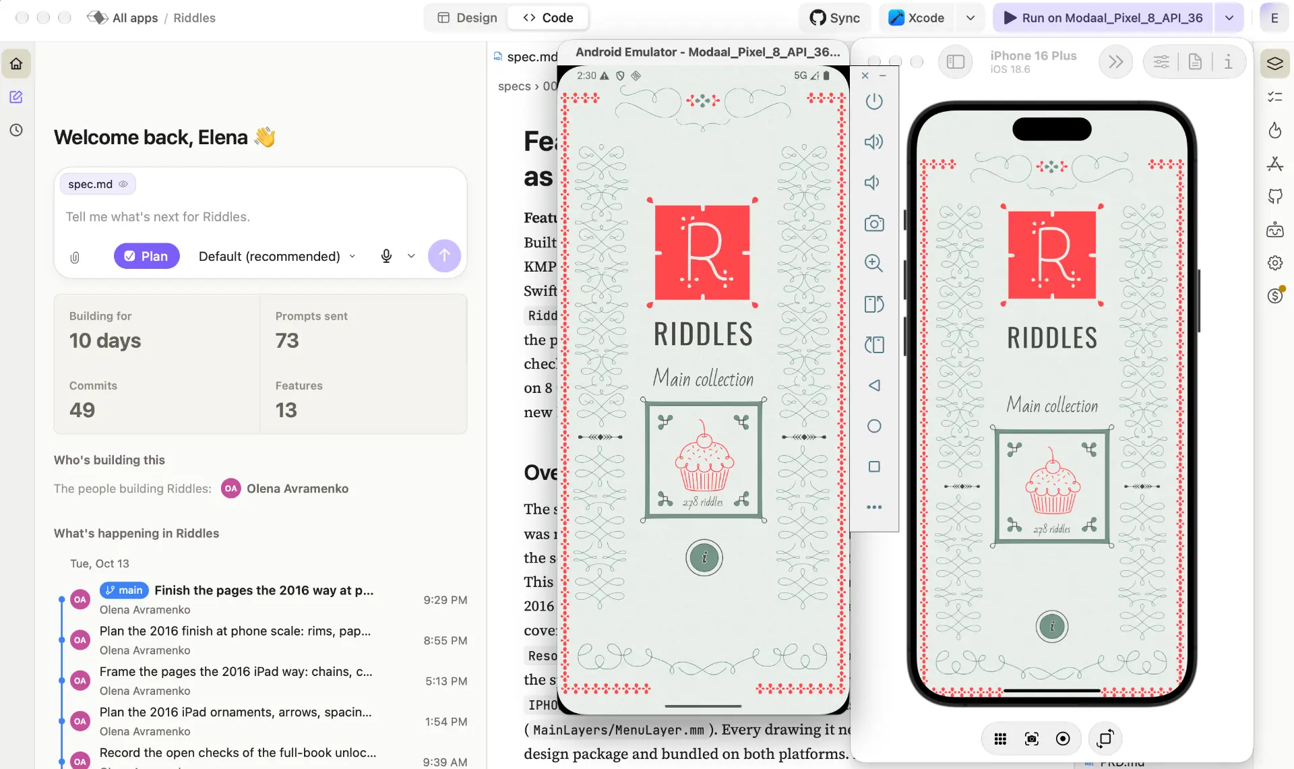
Task: Click the emulator volume up icon
Action: pyautogui.click(x=874, y=142)
